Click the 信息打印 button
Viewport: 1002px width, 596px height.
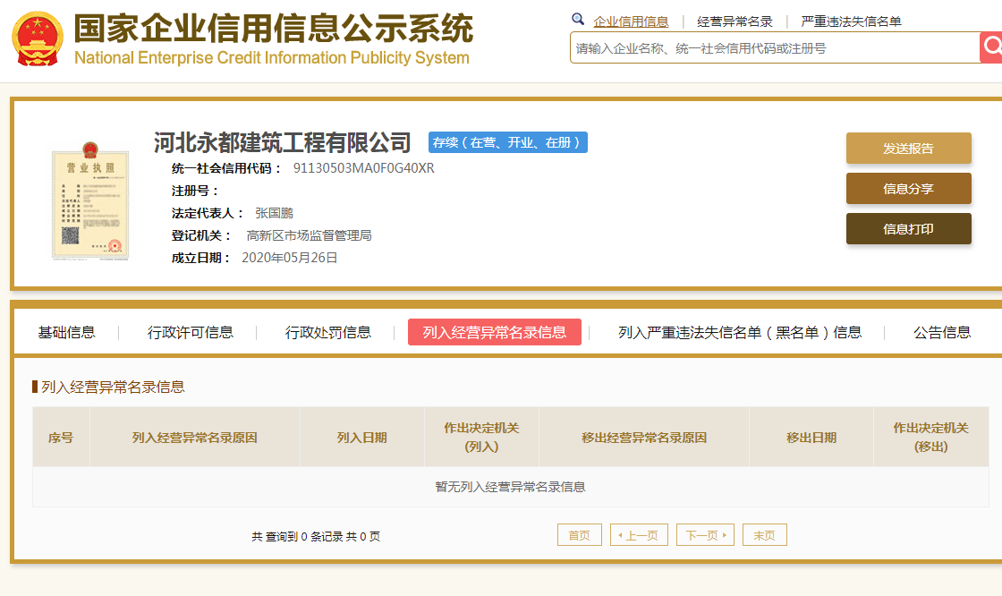909,229
